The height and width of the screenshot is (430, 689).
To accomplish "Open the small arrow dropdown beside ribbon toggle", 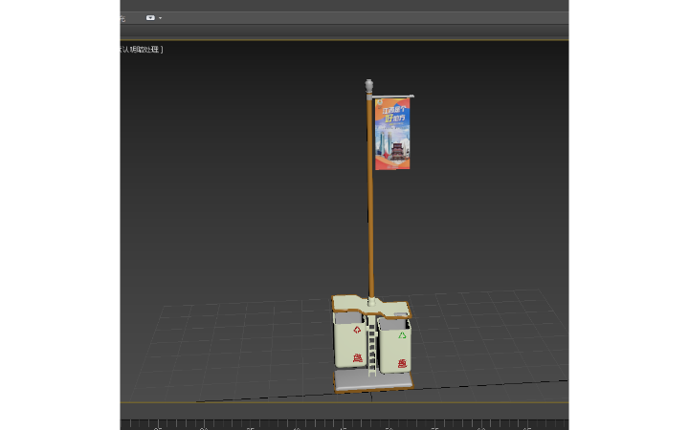I will [x=160, y=18].
